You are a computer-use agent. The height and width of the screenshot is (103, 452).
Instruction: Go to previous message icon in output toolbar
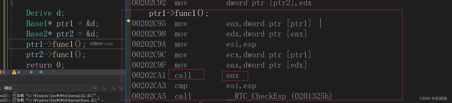114,88
